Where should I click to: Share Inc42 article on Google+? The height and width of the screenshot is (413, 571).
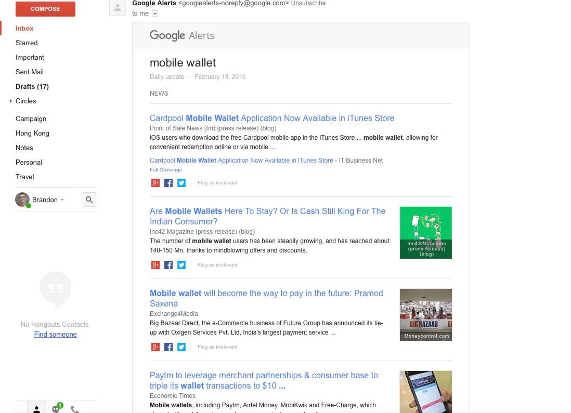point(155,265)
